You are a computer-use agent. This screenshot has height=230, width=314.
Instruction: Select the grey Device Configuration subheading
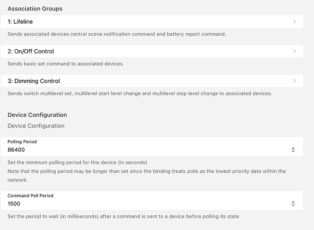(x=36, y=126)
